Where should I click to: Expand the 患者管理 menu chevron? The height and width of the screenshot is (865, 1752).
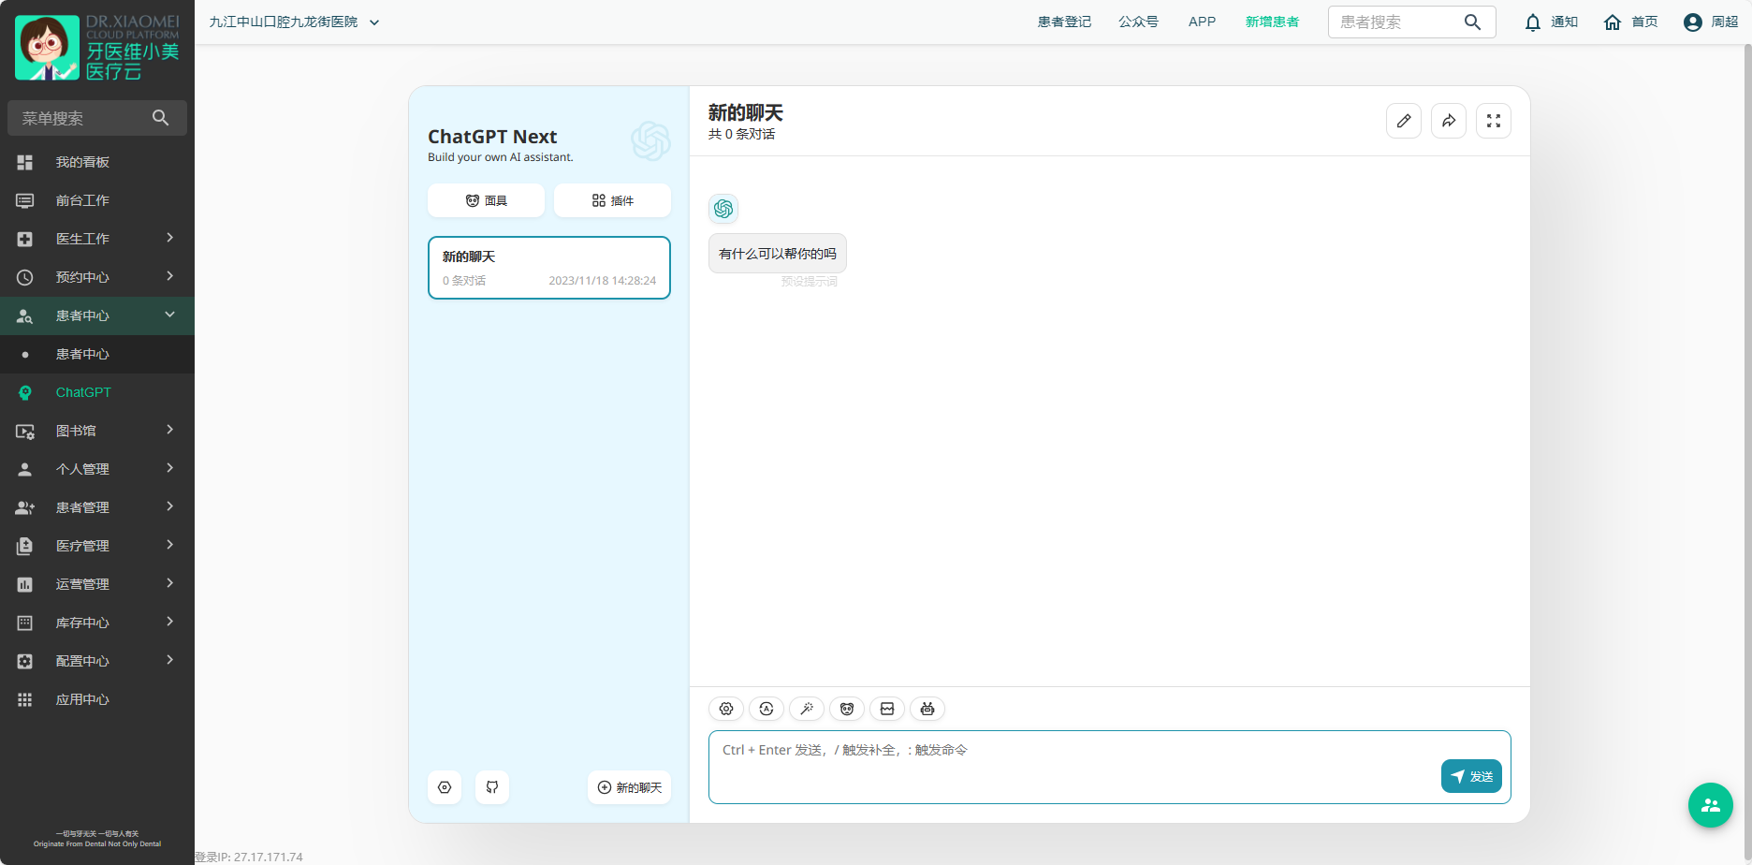pyautogui.click(x=170, y=506)
